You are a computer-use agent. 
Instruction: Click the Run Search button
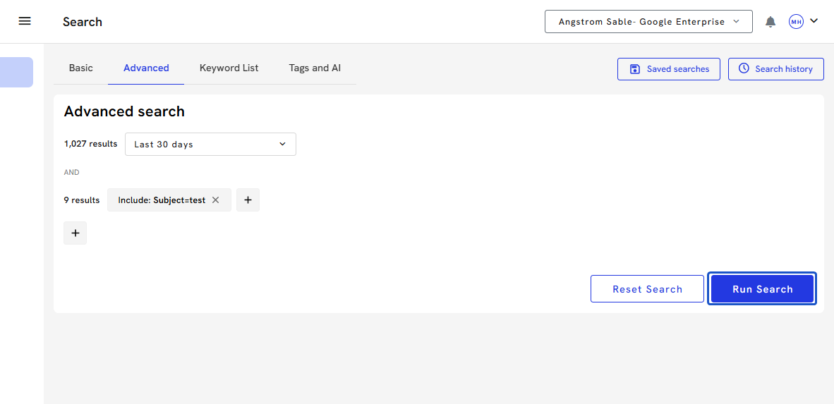[x=762, y=289]
